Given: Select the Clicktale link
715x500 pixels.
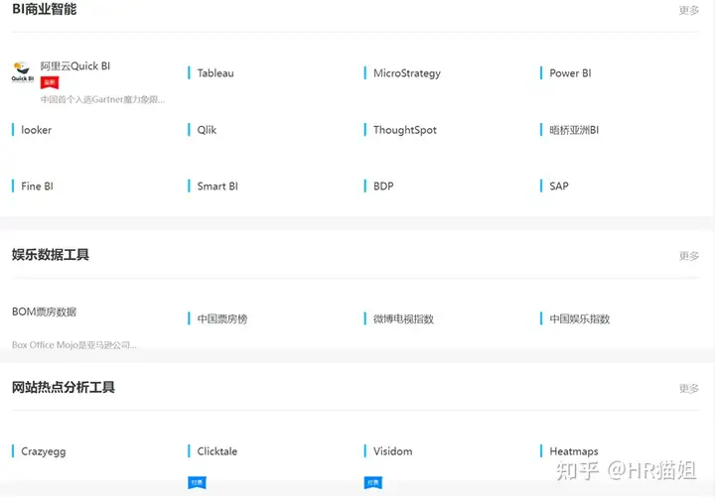Looking at the screenshot, I should (217, 451).
